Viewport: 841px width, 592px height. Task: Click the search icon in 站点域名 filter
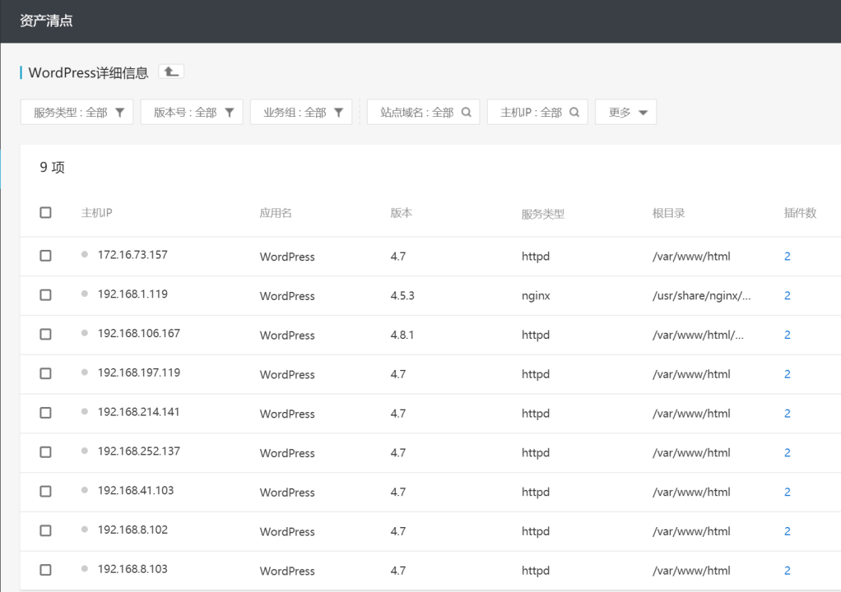tap(466, 113)
